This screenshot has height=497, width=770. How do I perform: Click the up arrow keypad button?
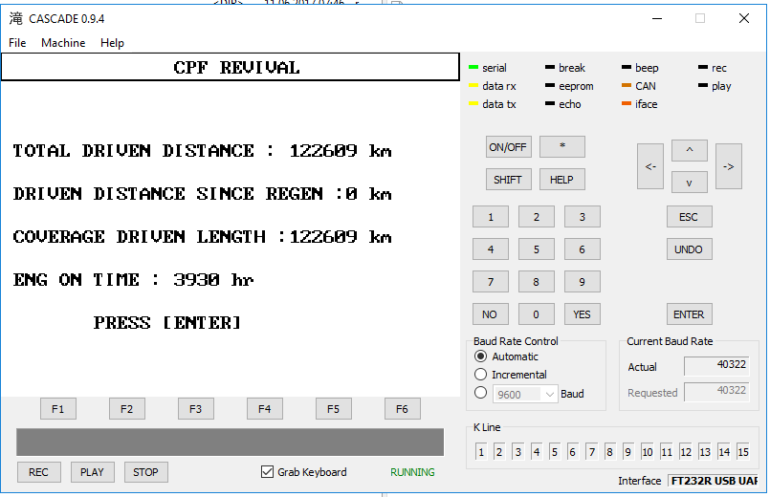tap(689, 150)
